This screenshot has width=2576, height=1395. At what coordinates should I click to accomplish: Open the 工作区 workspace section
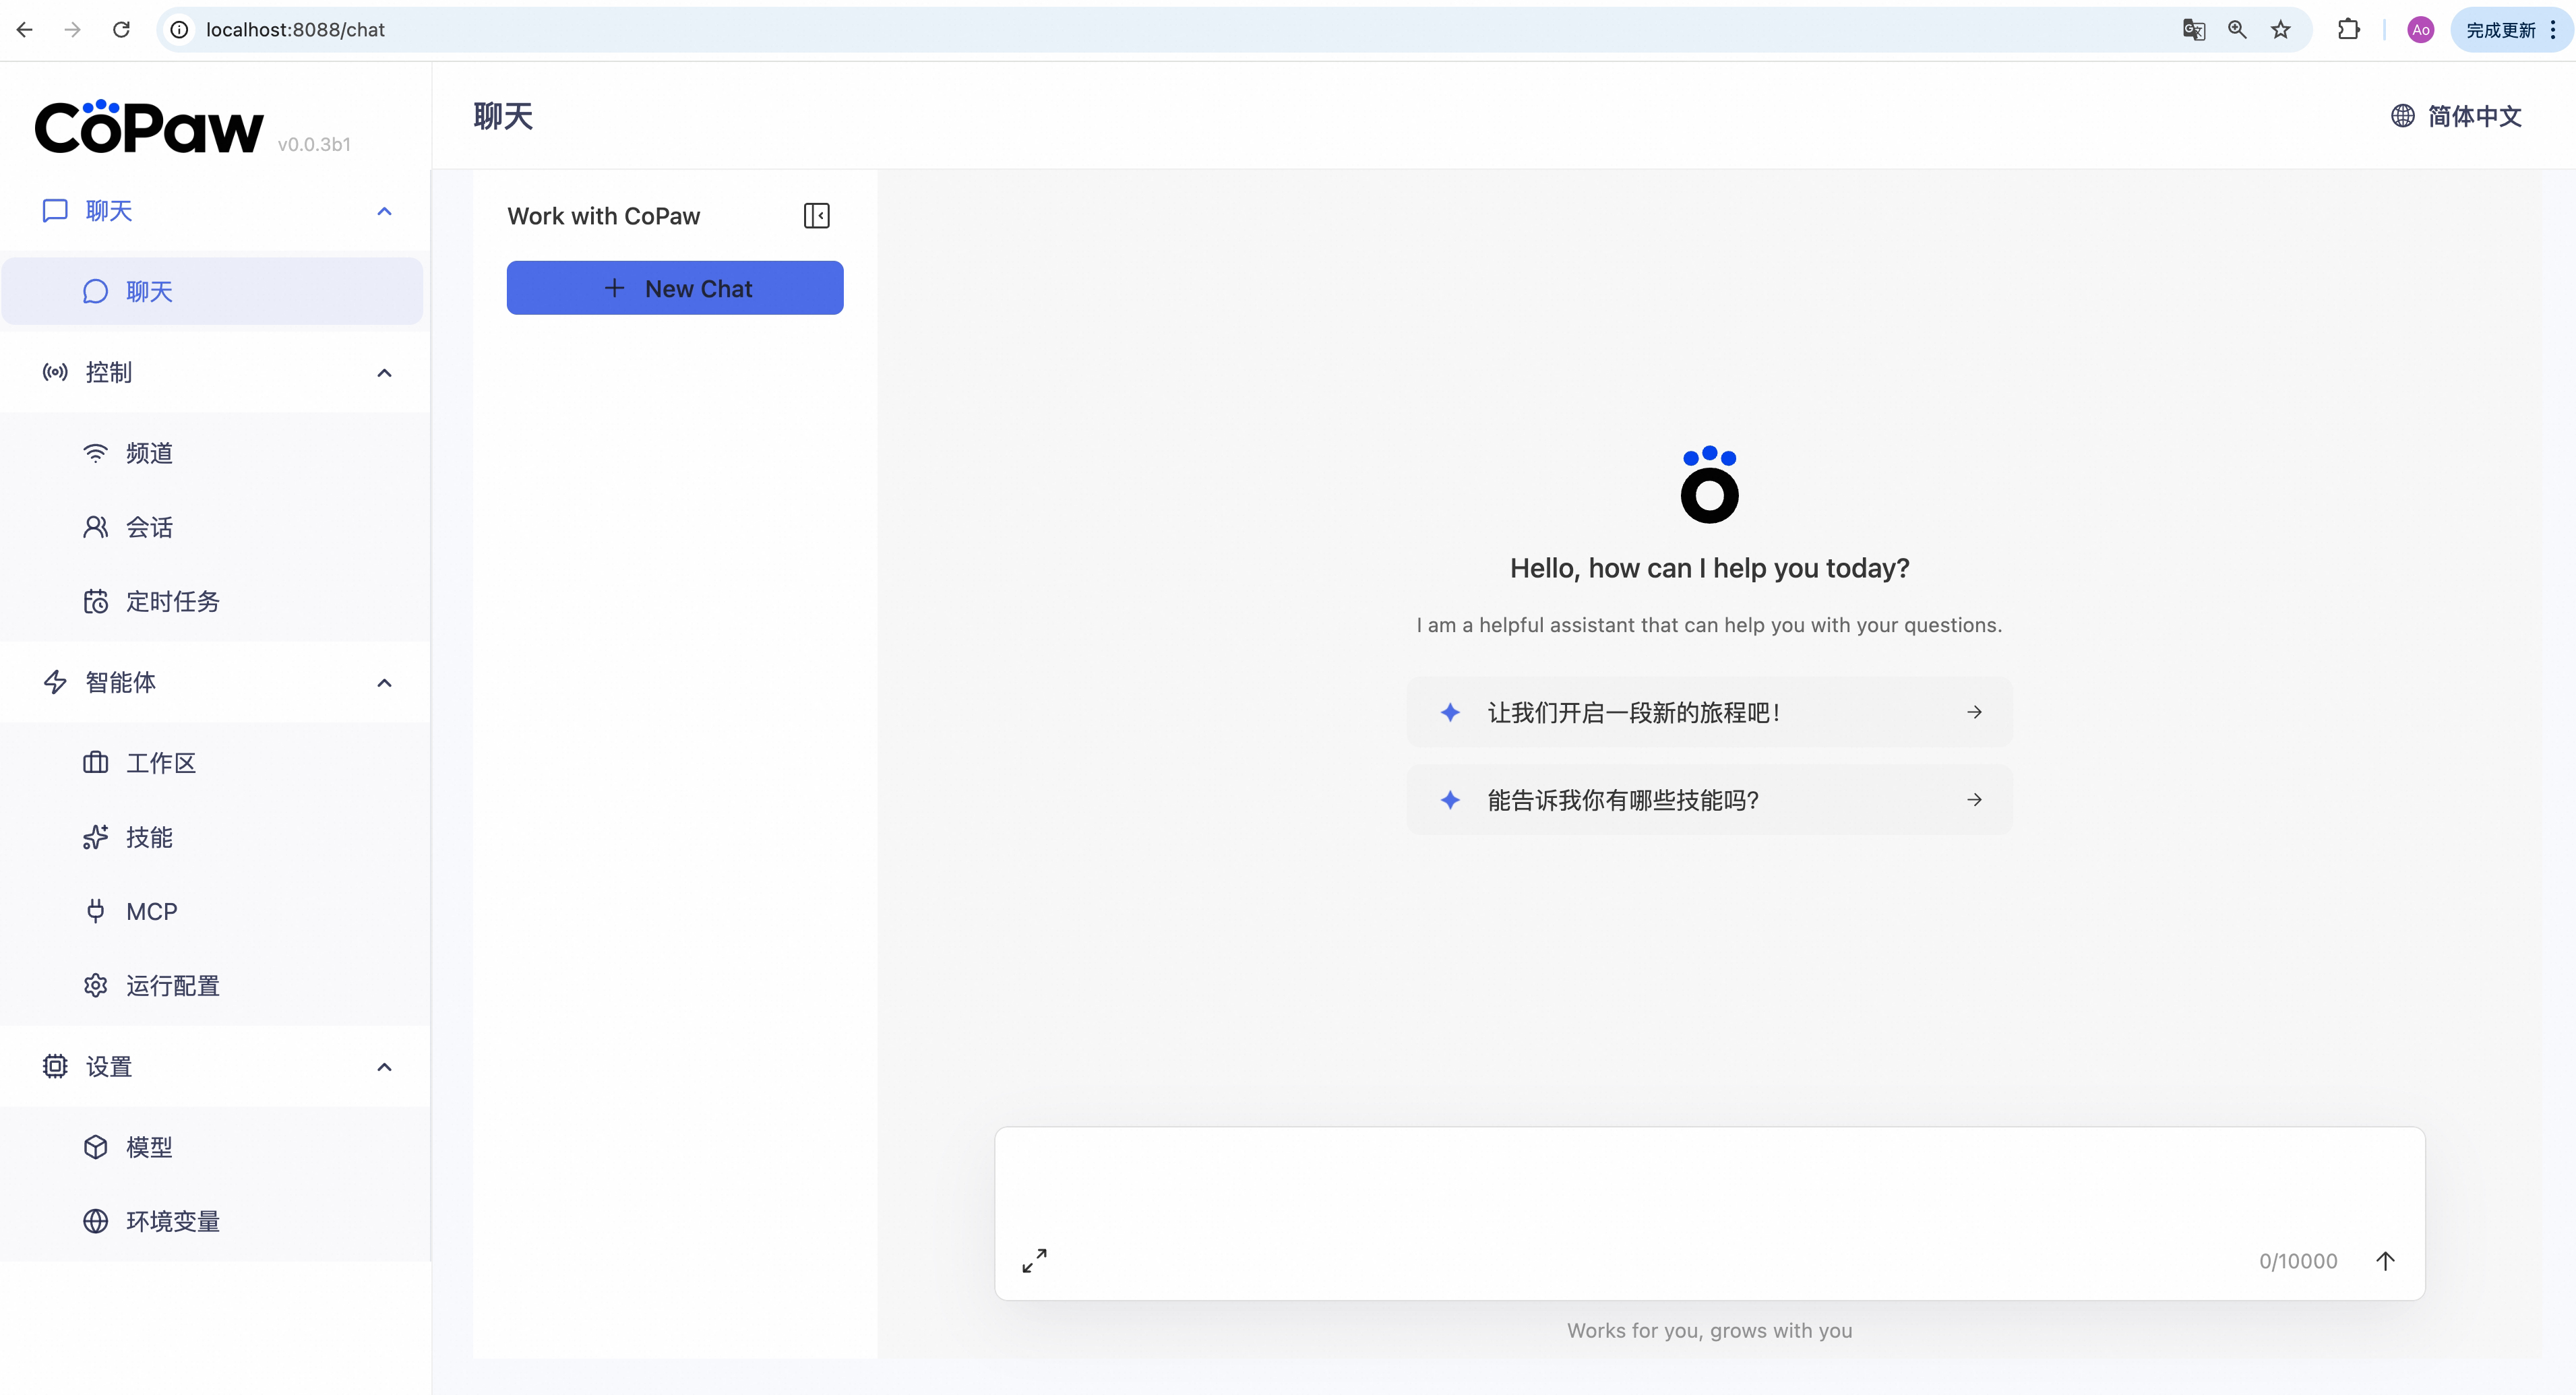[161, 762]
